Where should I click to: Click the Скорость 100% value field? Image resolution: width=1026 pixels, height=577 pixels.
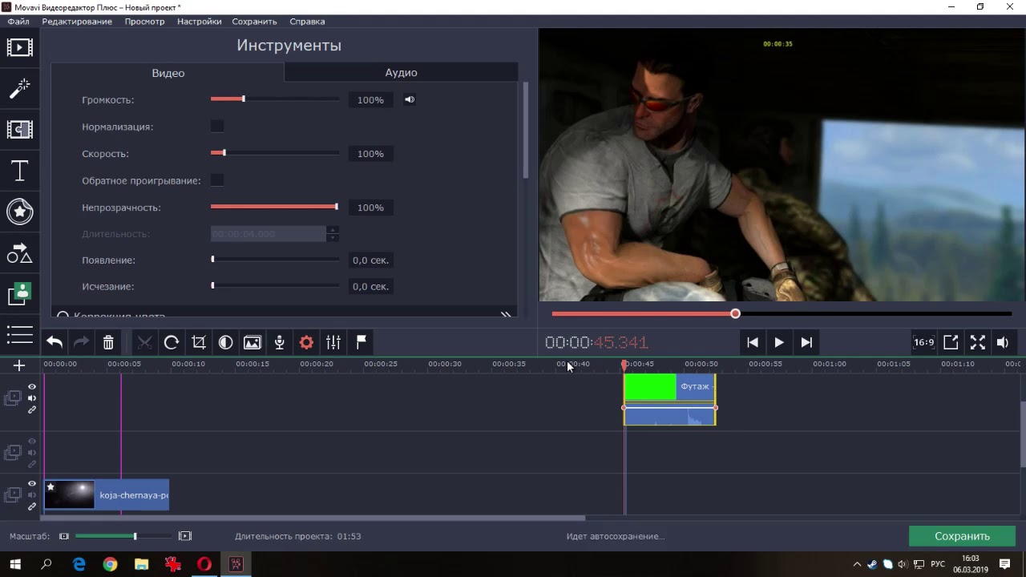(370, 154)
